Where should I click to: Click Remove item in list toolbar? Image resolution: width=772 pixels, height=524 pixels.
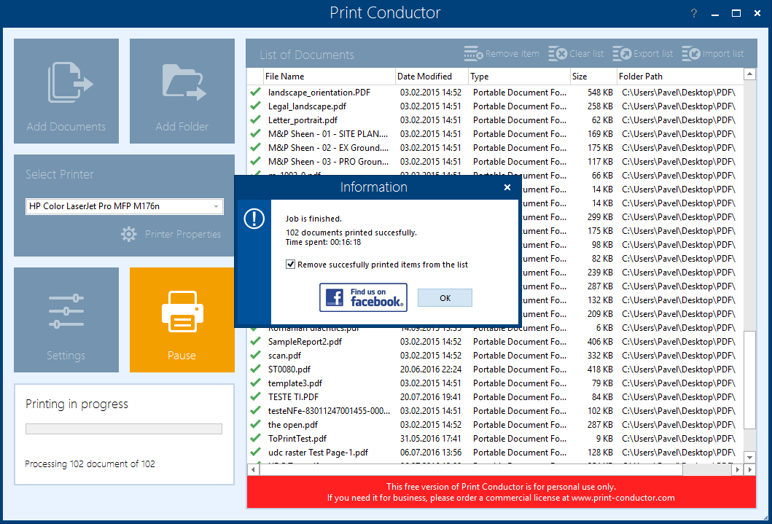pyautogui.click(x=502, y=54)
